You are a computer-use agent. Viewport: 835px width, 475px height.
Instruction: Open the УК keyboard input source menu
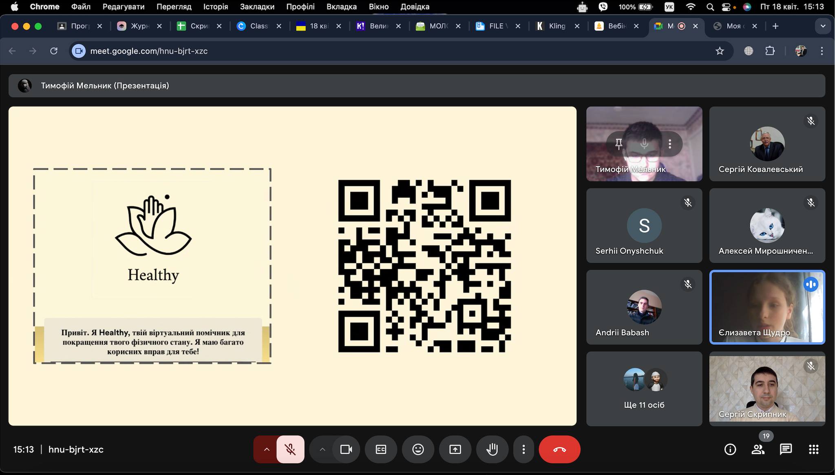click(669, 7)
